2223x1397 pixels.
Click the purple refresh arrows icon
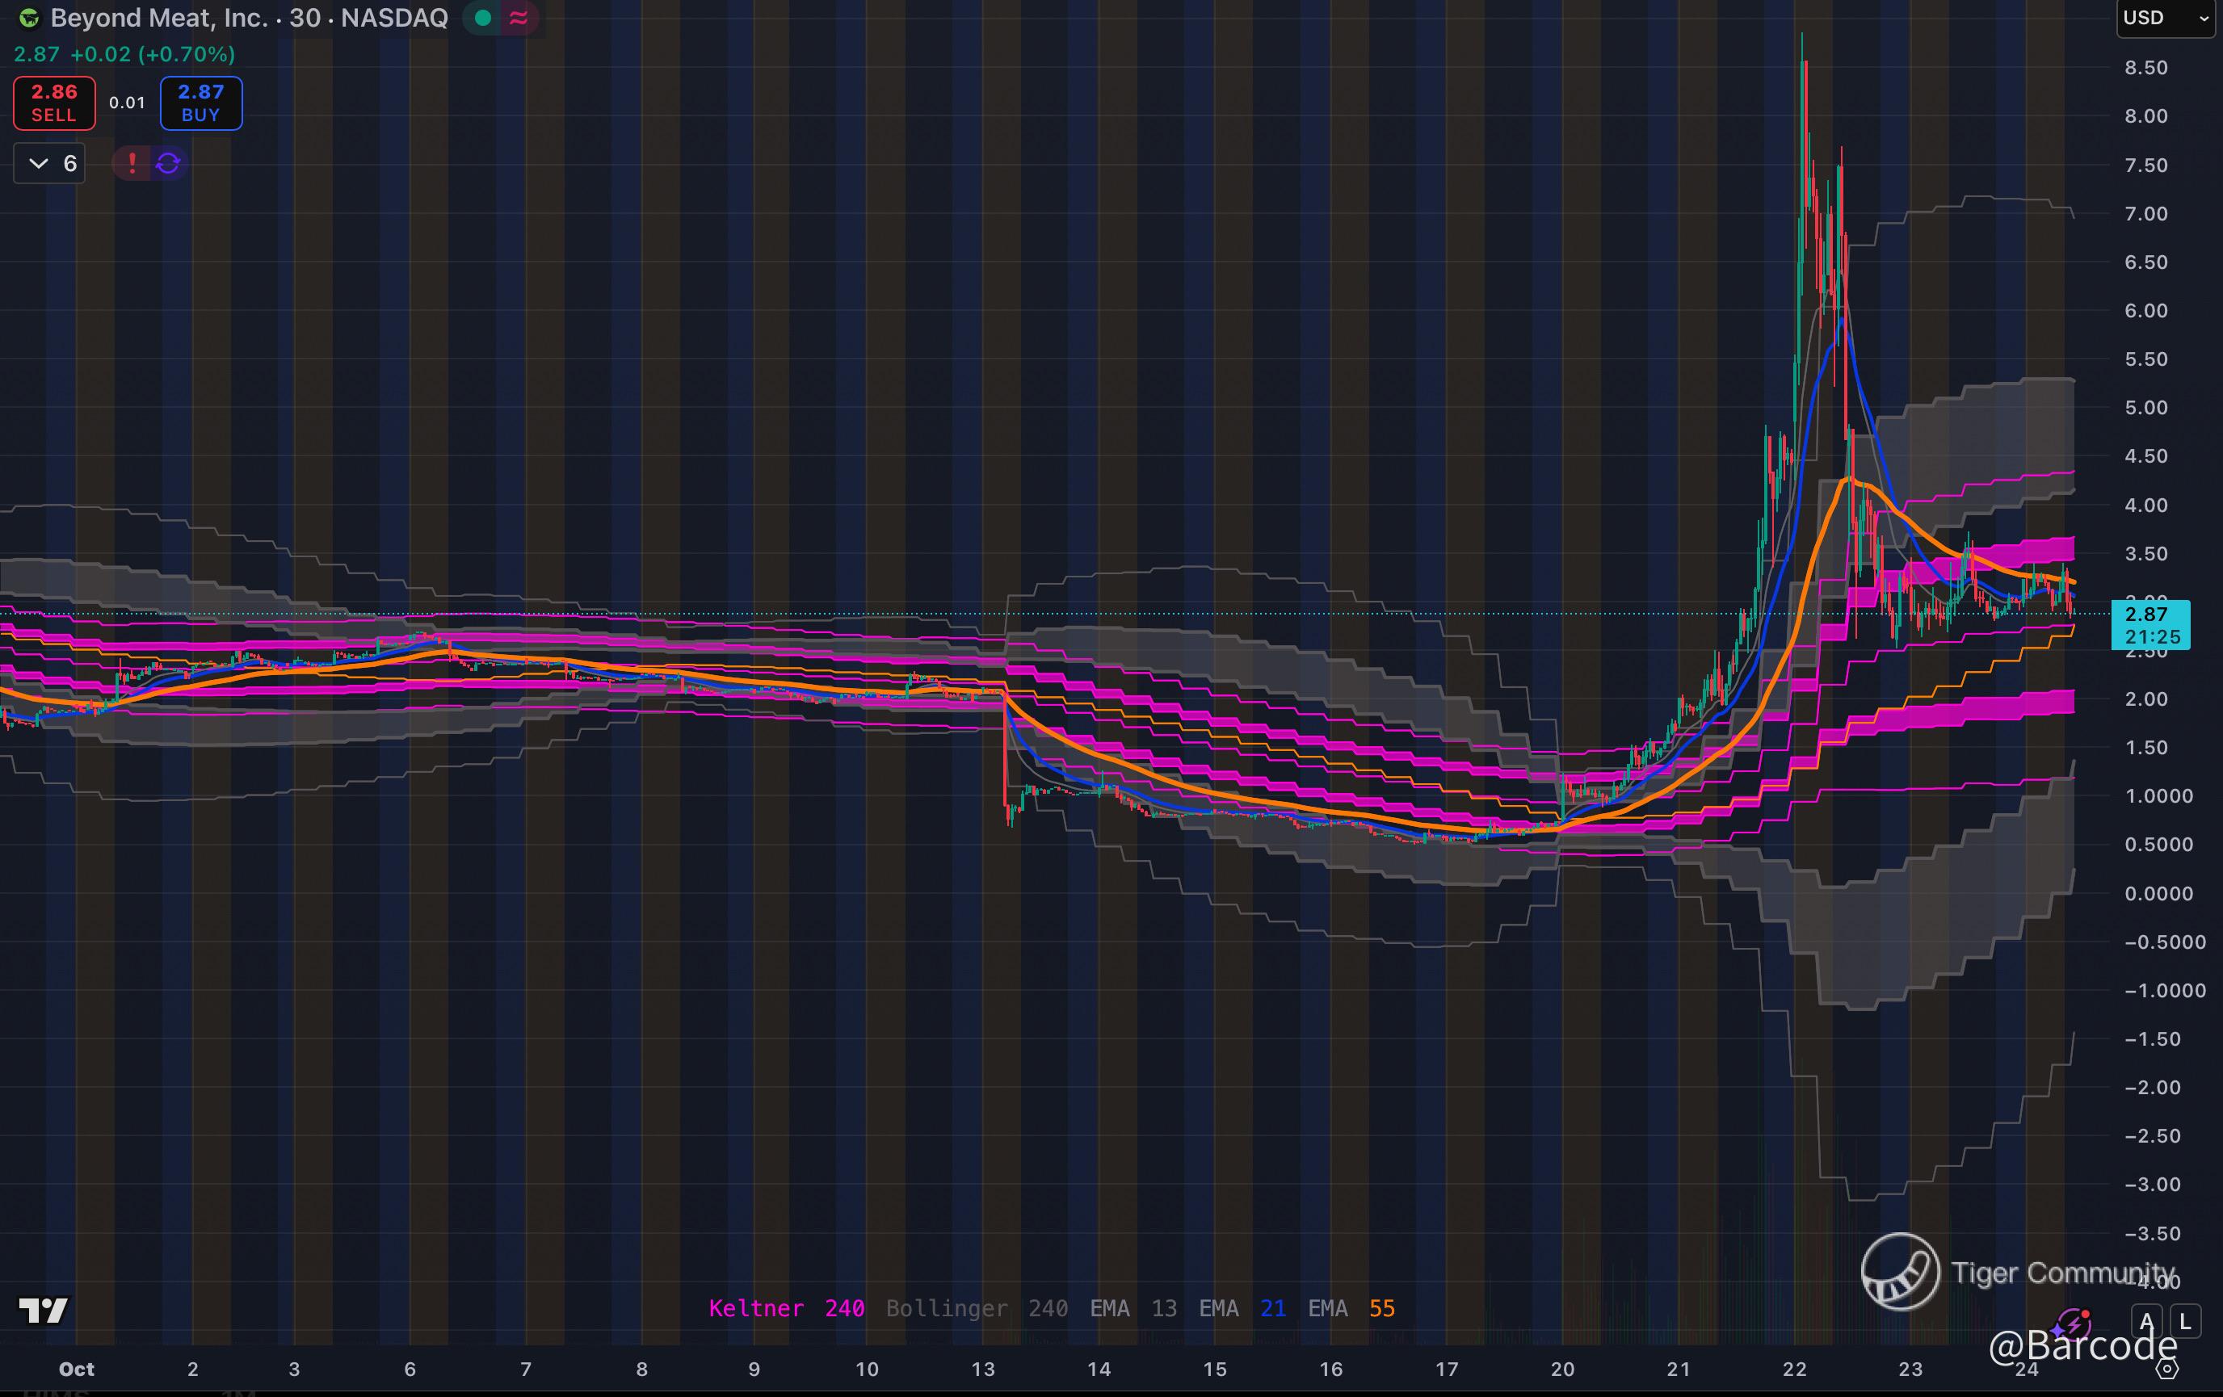[x=168, y=163]
